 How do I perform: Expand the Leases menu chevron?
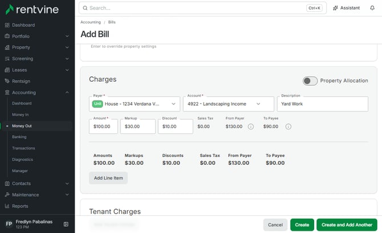pos(67,70)
